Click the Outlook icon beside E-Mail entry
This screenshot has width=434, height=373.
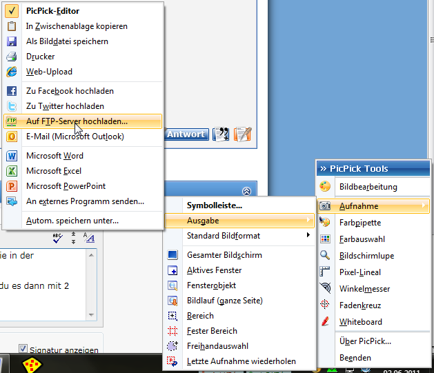click(x=12, y=137)
